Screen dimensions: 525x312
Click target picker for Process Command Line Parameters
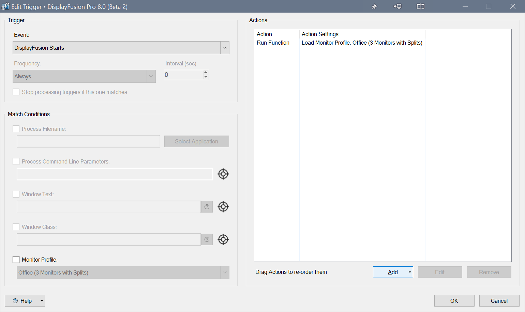pyautogui.click(x=223, y=174)
